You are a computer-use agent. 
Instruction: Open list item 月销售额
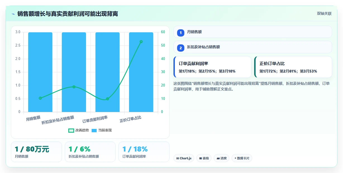point(253,32)
